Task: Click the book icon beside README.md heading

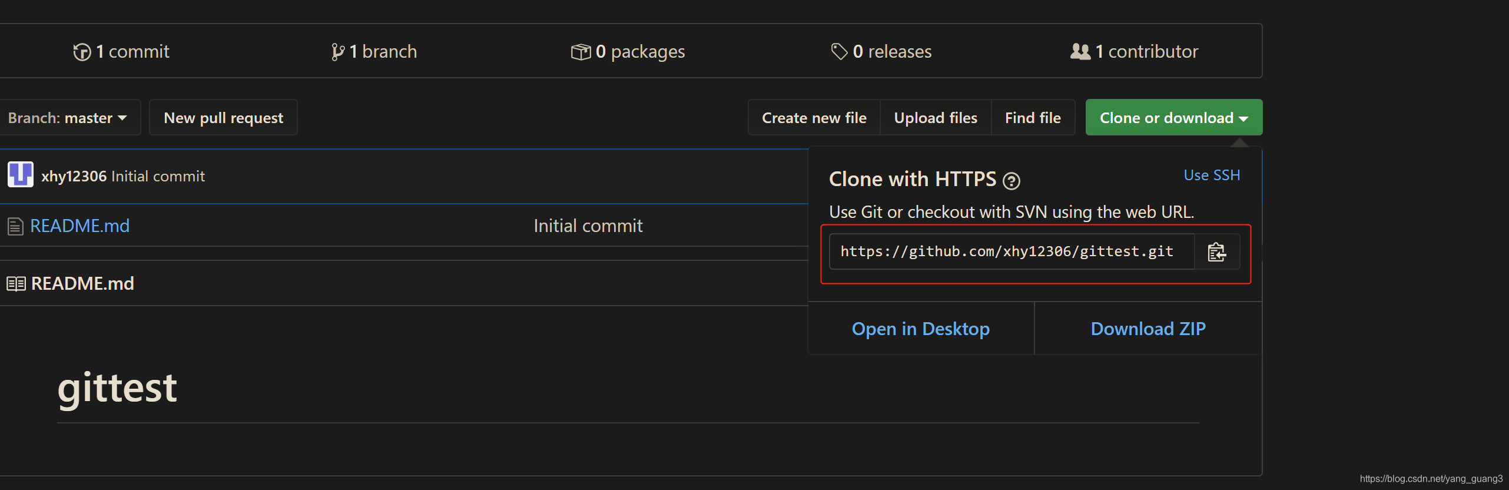Action: pos(16,284)
